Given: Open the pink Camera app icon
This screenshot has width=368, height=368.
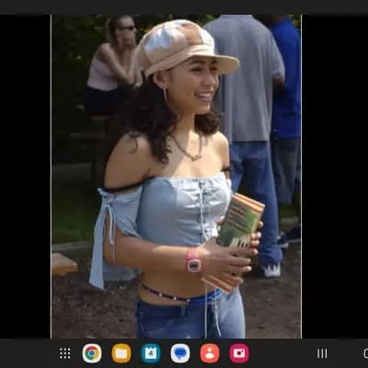Looking at the screenshot, I should coord(239,353).
